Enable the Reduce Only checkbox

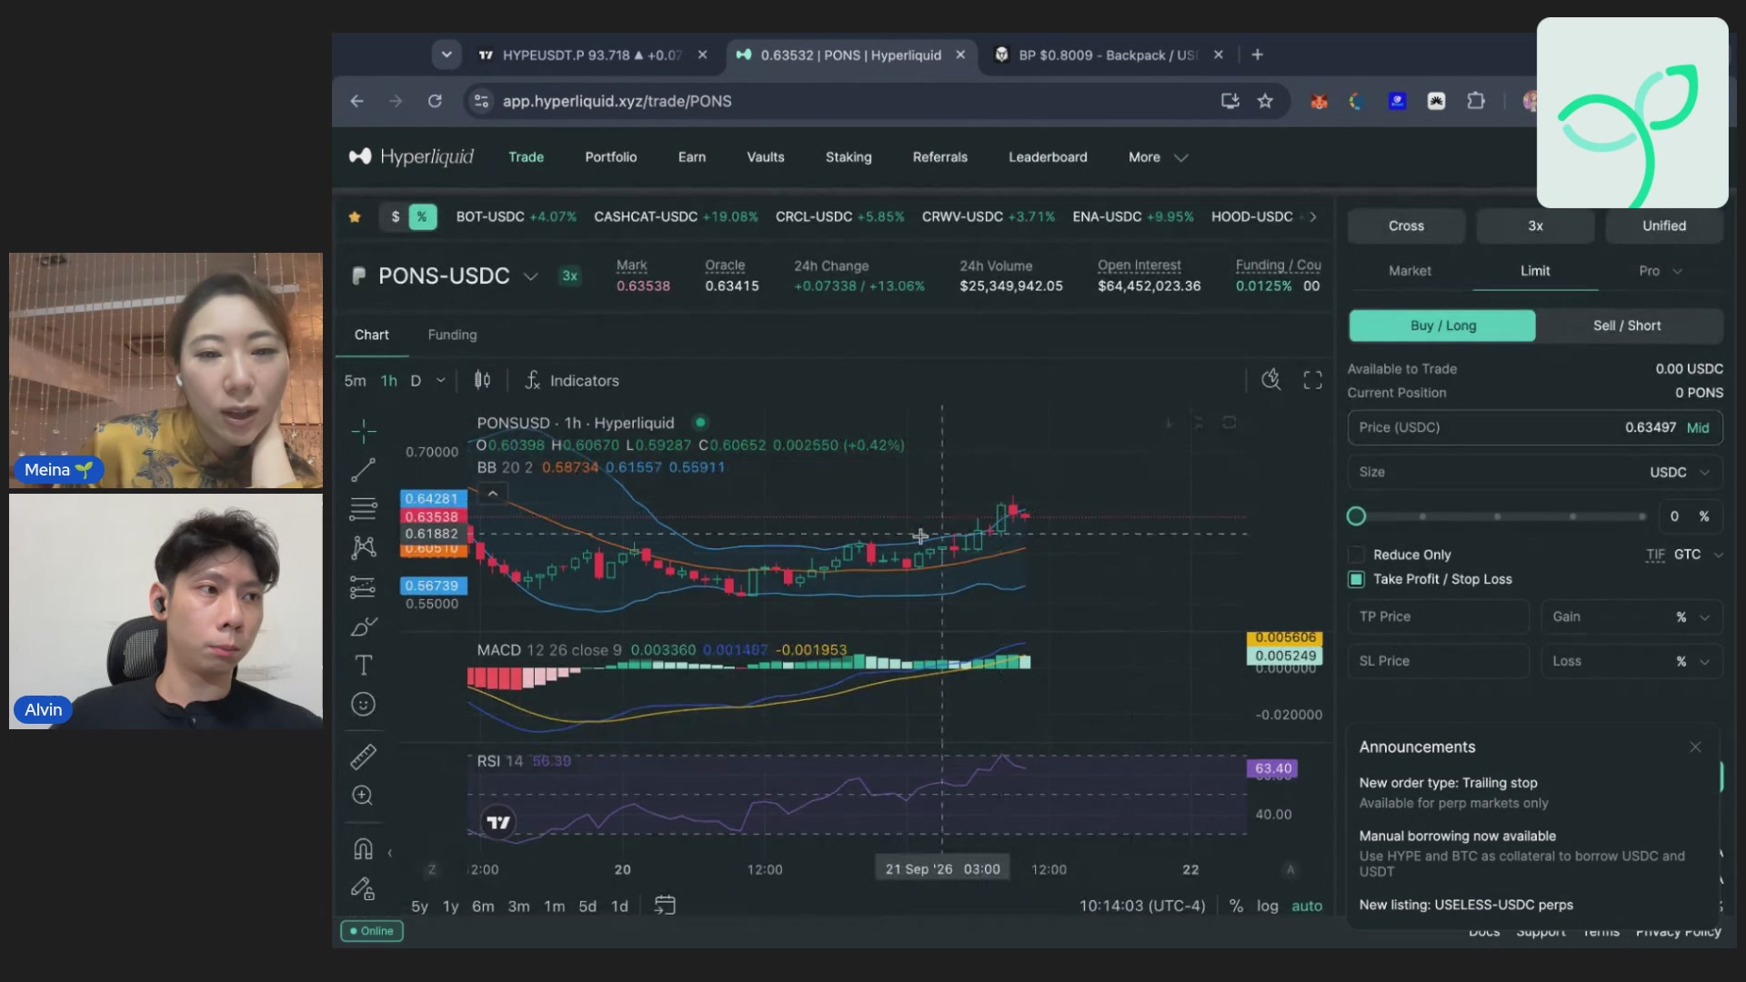pos(1356,555)
